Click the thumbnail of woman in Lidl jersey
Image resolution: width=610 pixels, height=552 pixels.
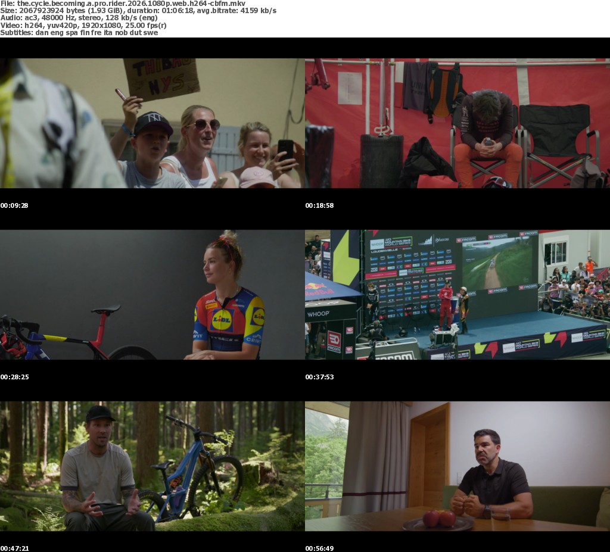pos(152,295)
